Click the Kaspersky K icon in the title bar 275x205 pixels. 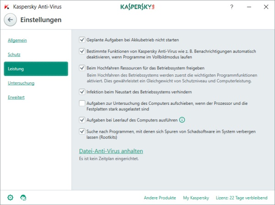pos(7,7)
